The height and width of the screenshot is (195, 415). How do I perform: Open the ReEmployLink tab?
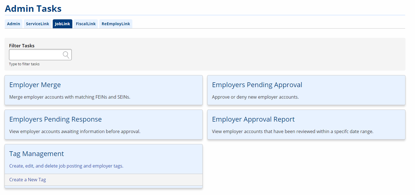(116, 24)
